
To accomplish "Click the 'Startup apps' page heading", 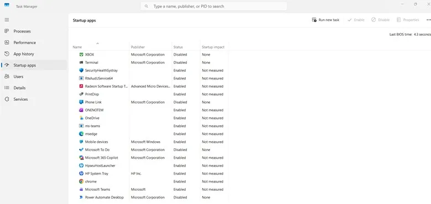I will tap(85, 20).
